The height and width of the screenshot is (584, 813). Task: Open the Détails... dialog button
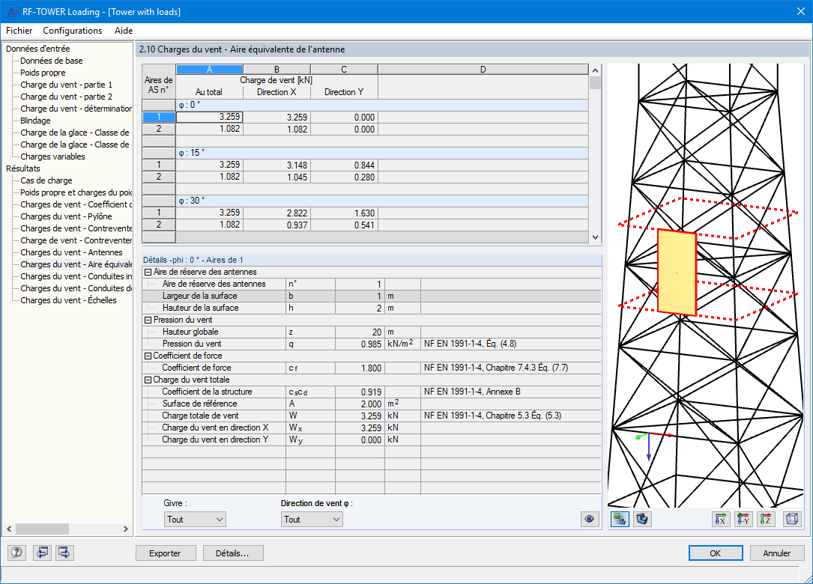tap(233, 553)
